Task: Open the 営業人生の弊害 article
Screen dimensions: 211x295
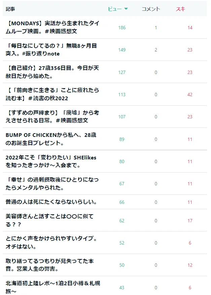Action: point(49,265)
